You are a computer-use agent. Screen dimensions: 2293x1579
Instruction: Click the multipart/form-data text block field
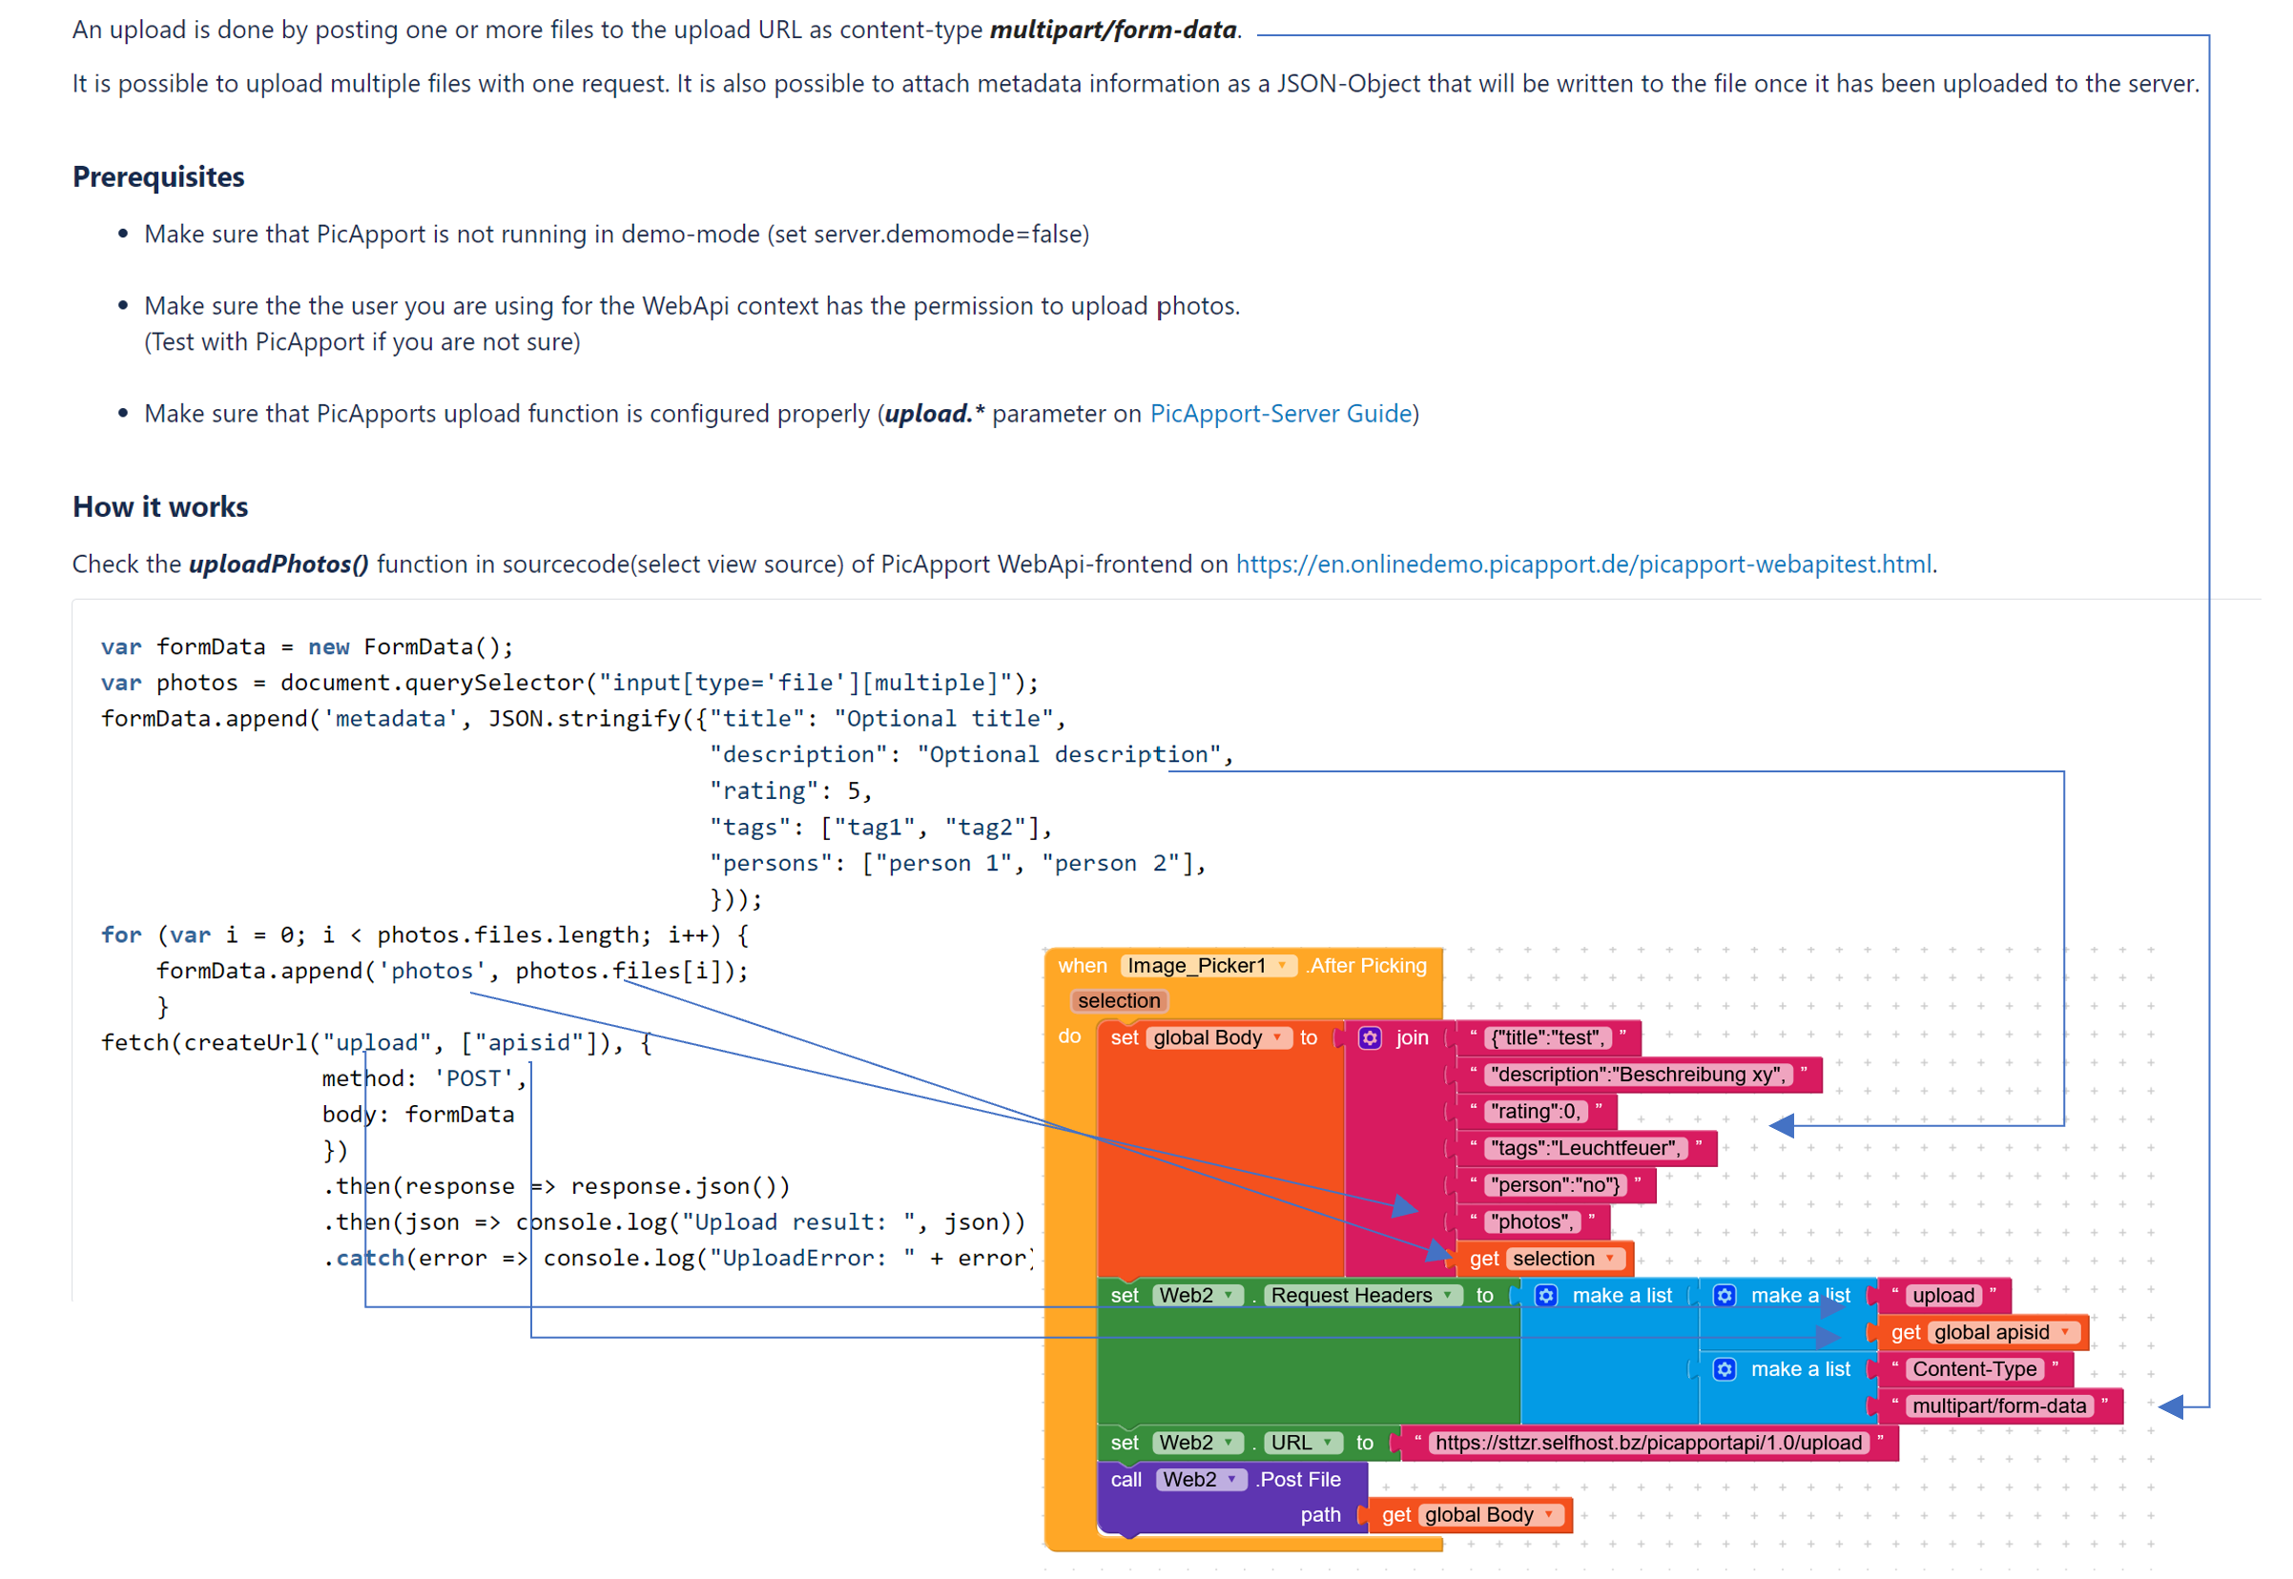pyautogui.click(x=1998, y=1405)
